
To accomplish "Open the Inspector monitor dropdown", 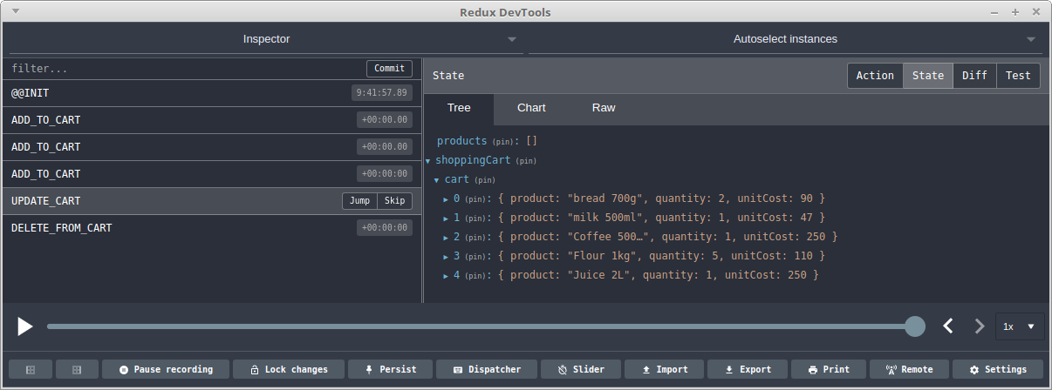I will pyautogui.click(x=266, y=39).
